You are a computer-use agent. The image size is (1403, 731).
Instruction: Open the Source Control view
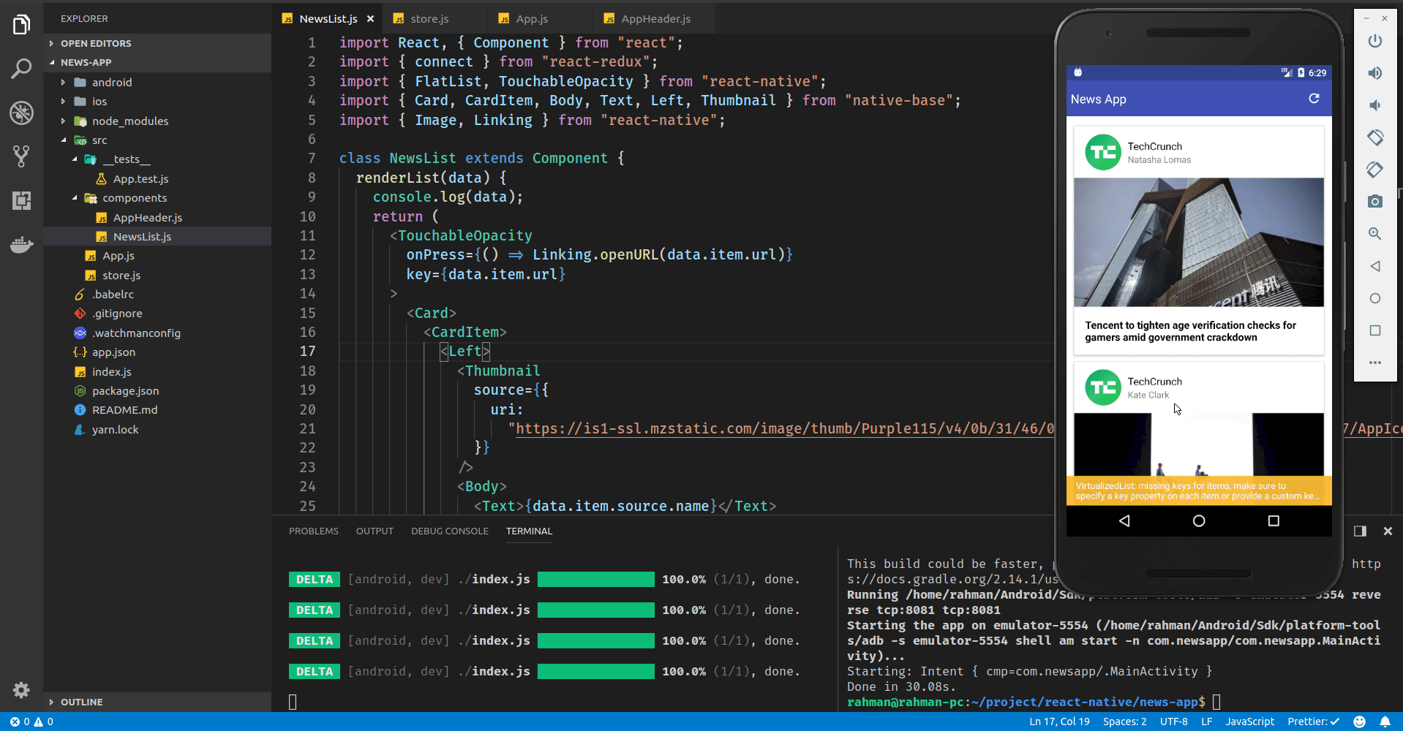pos(22,156)
